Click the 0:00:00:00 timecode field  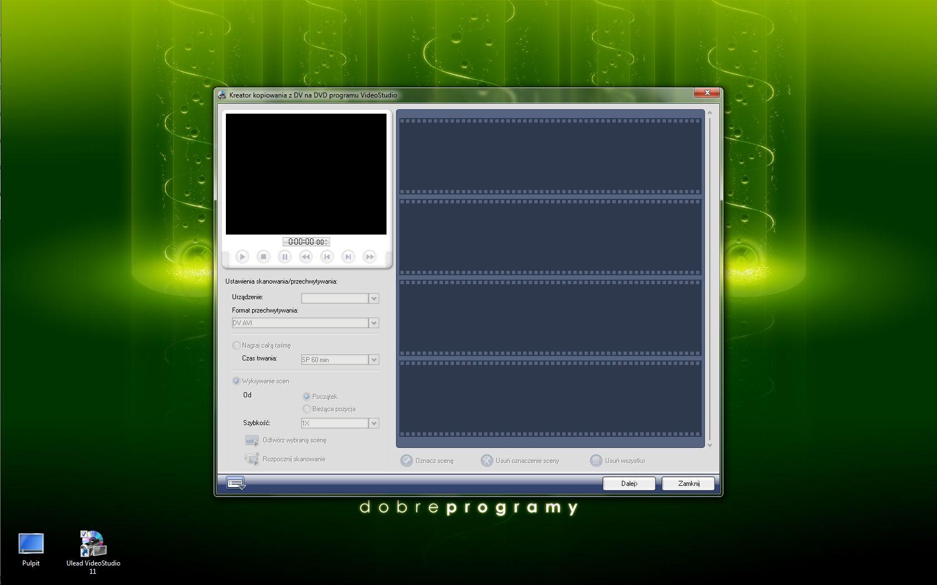click(306, 242)
